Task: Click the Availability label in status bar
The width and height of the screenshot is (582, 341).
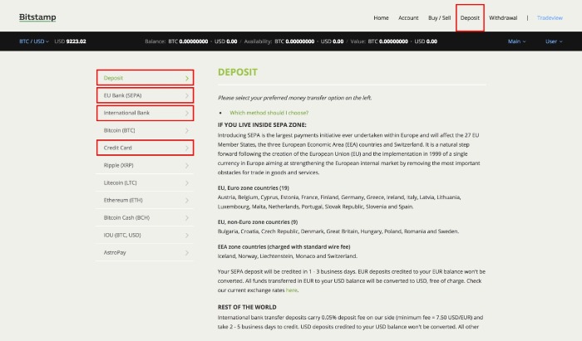Action: tap(258, 41)
